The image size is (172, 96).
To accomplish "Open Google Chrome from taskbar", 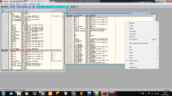I will (42, 93).
